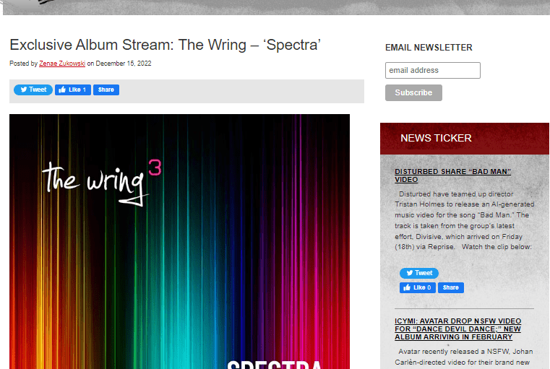Click The Wring Spectra album cover image
Viewport: 550px width, 369px height.
[x=179, y=241]
